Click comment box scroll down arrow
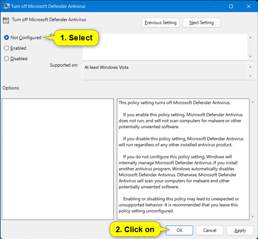Image resolution: width=258 pixels, height=239 pixels. (250, 56)
